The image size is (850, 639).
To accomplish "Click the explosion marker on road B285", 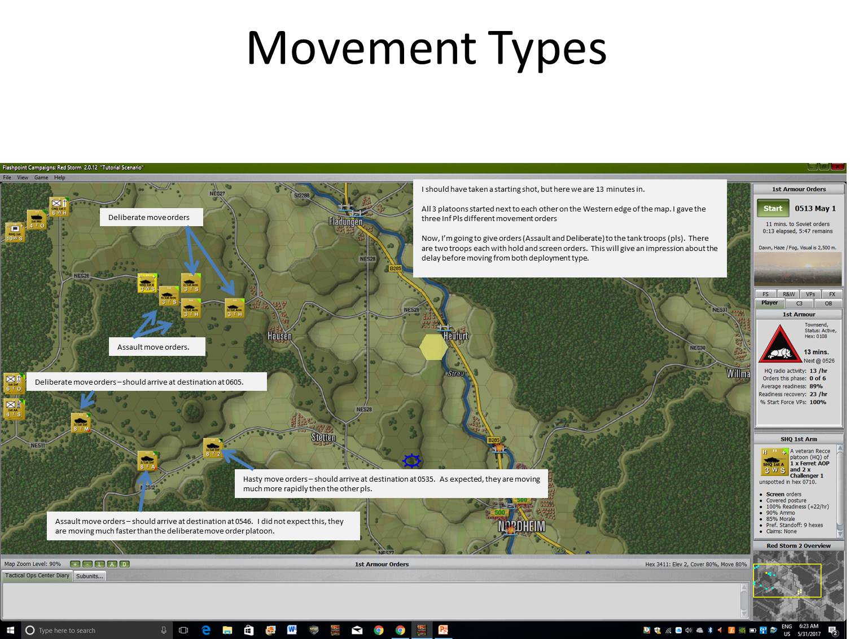I will 499,448.
